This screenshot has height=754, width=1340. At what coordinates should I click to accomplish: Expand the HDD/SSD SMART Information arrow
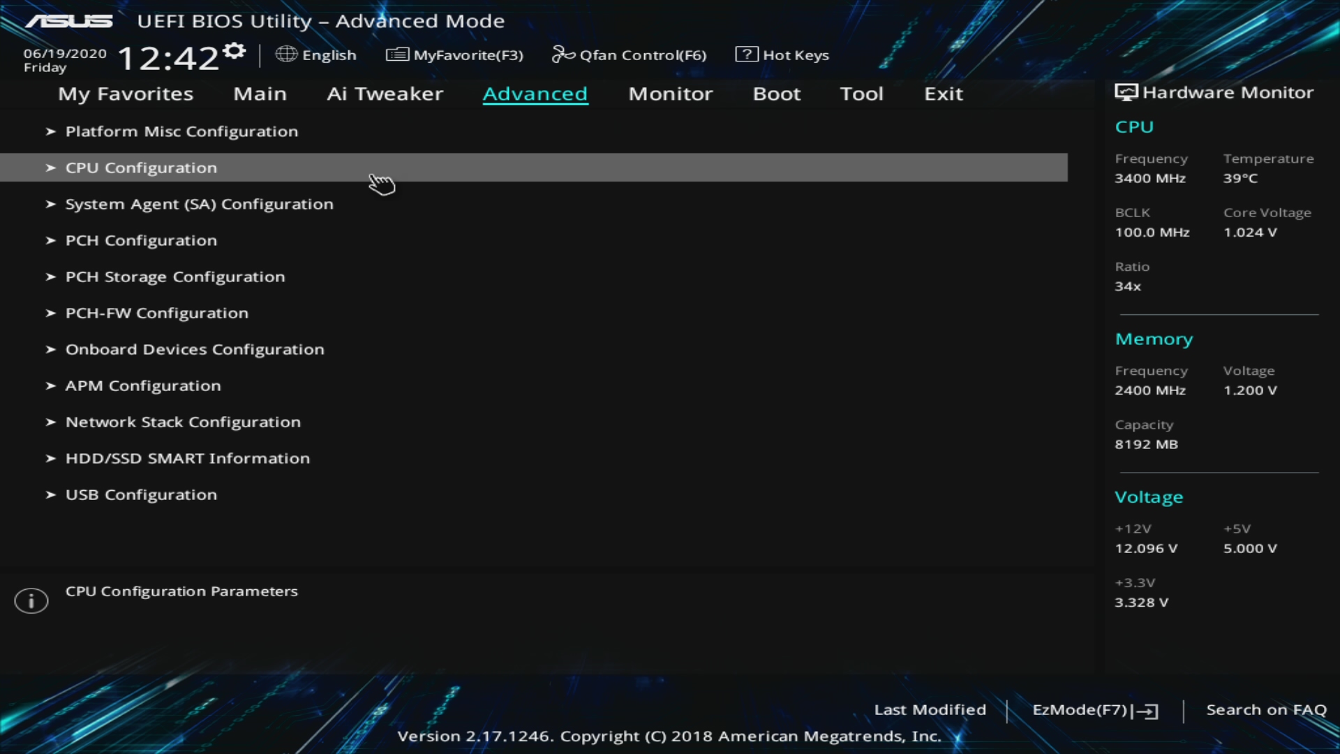click(x=50, y=458)
